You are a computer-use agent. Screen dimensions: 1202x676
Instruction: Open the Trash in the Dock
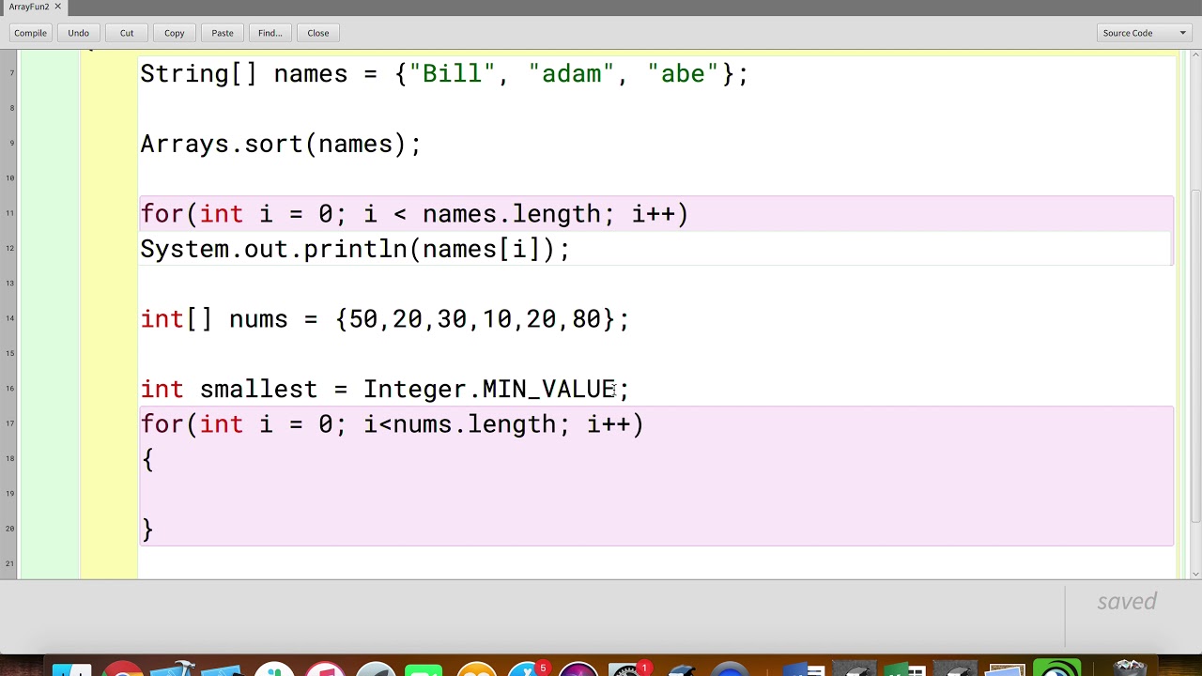click(1129, 668)
